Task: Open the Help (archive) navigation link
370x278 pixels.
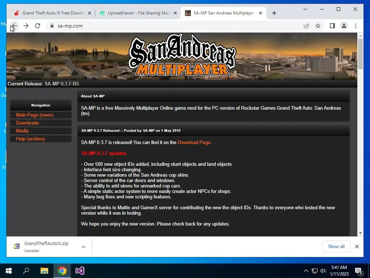Action: pos(30,139)
